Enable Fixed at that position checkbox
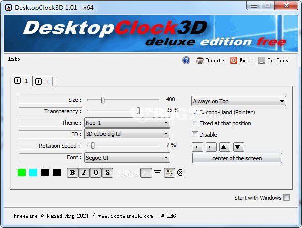 195,123
